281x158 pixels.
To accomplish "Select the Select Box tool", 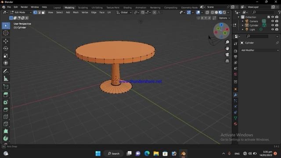I will pyautogui.click(x=6, y=26).
